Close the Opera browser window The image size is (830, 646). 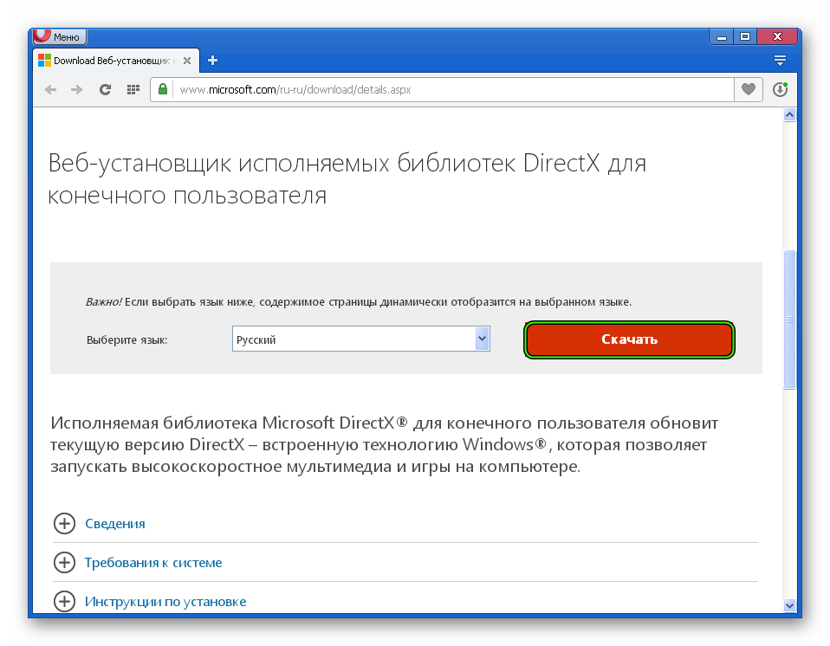tap(777, 37)
